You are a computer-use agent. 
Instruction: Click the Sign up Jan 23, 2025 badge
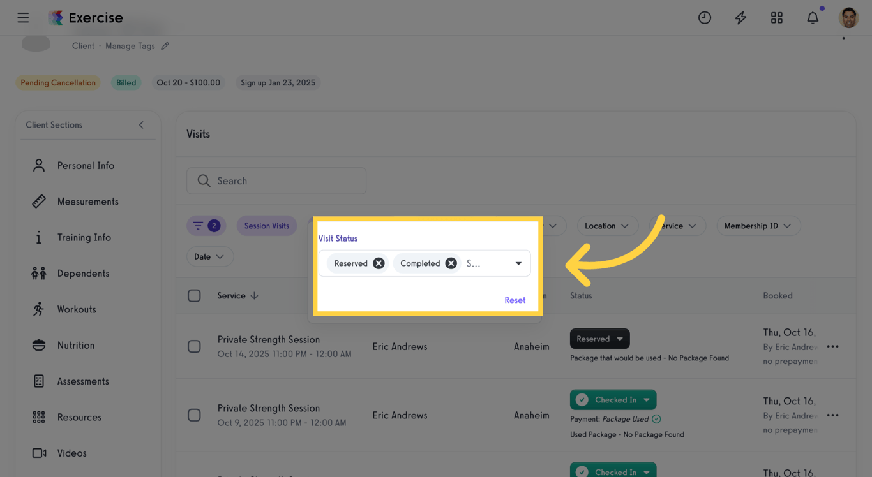point(278,83)
